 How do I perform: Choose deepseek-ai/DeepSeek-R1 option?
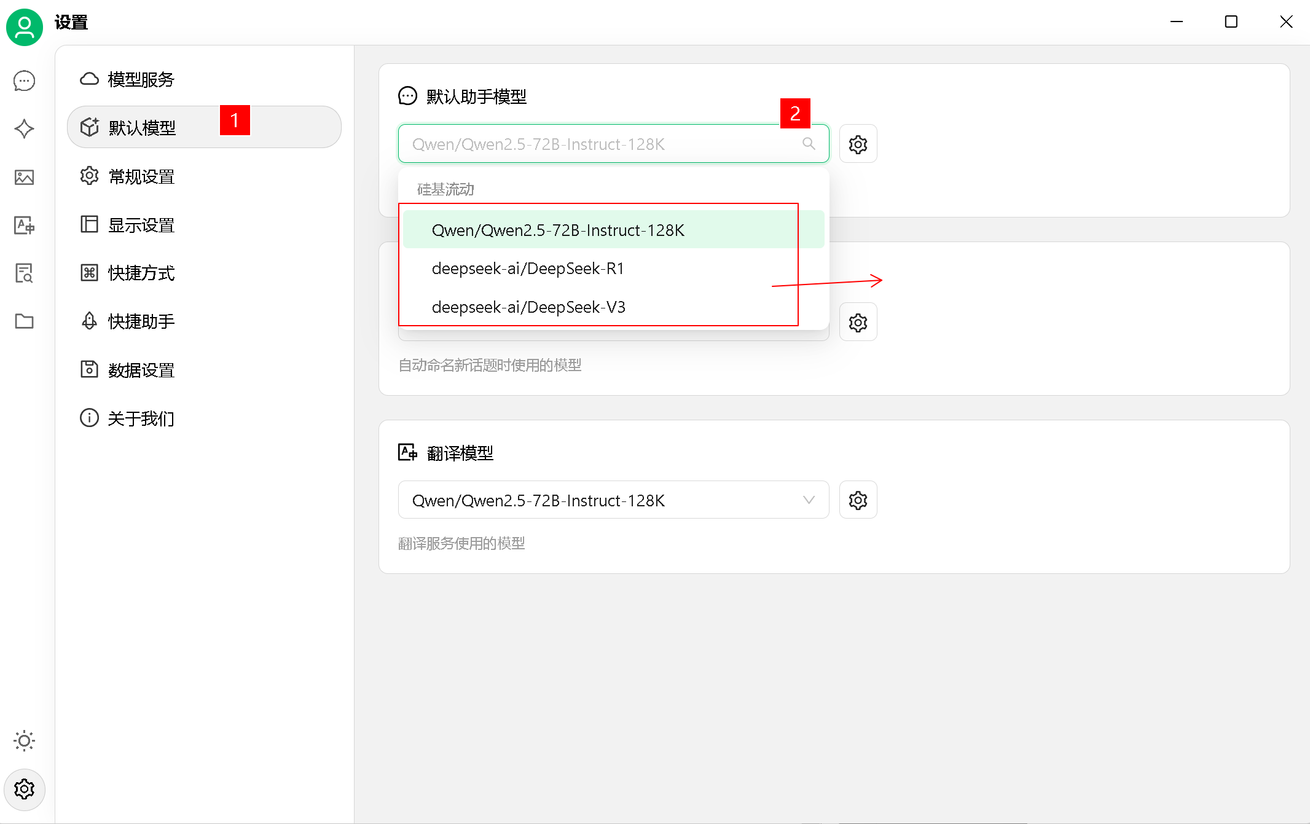coord(528,269)
